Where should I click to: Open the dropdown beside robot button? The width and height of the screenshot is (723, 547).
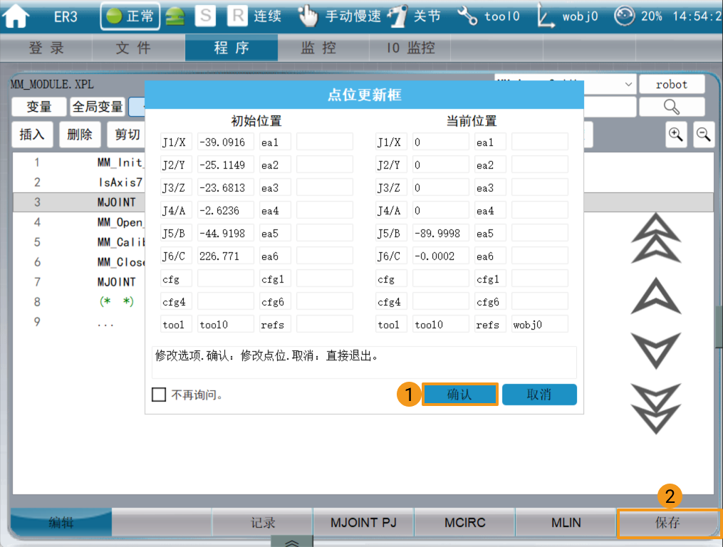click(628, 84)
